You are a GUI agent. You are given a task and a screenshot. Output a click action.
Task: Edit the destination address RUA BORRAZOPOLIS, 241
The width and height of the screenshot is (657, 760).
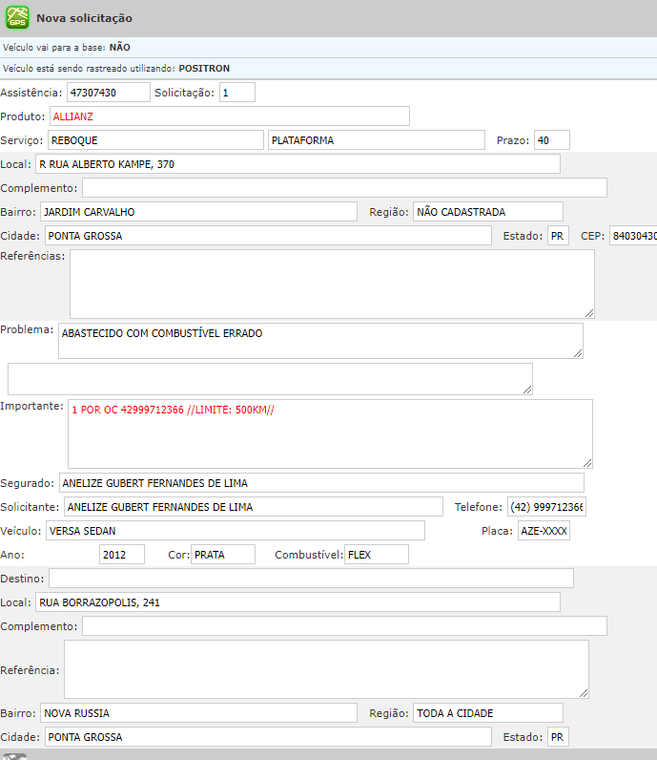[298, 602]
